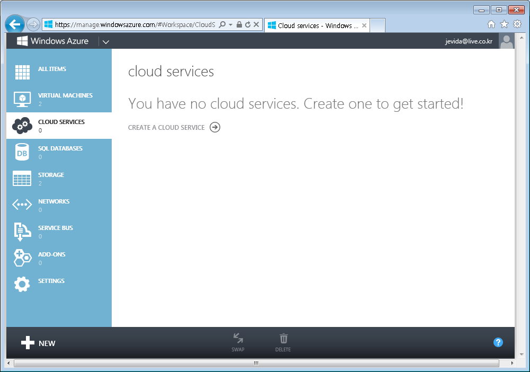Click the user avatar icon
The height and width of the screenshot is (372, 530).
click(x=506, y=41)
